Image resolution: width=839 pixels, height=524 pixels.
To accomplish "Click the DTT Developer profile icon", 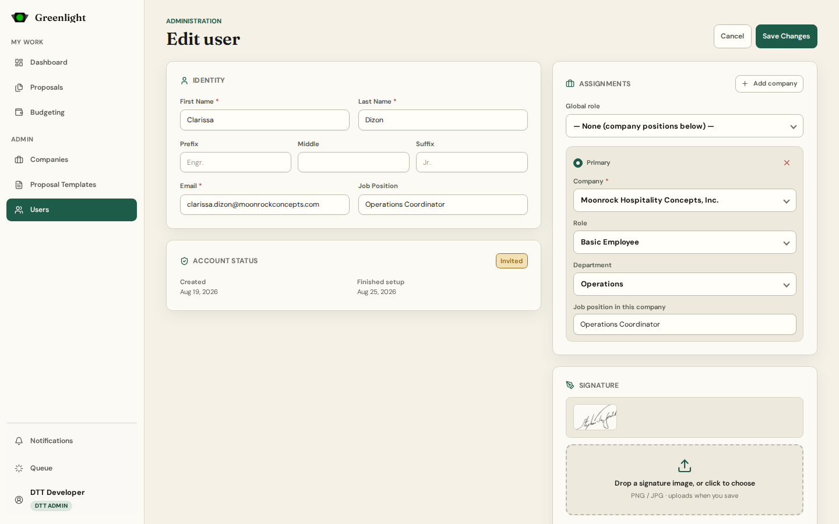I will coord(19,500).
